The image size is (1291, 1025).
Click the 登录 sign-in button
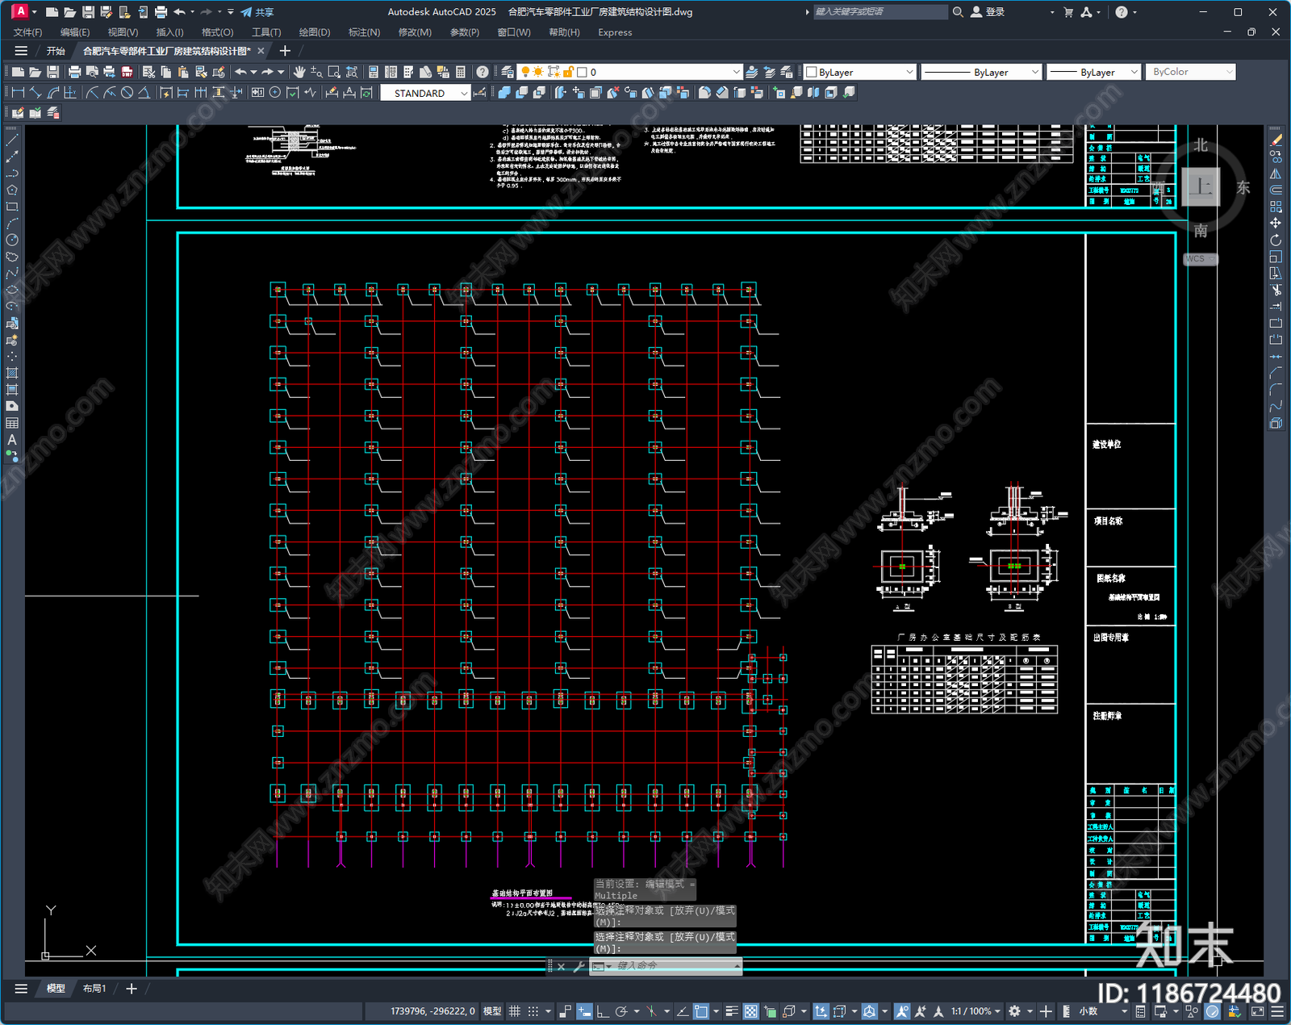(988, 12)
